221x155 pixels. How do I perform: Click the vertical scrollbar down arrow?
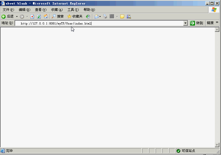tap(217, 145)
